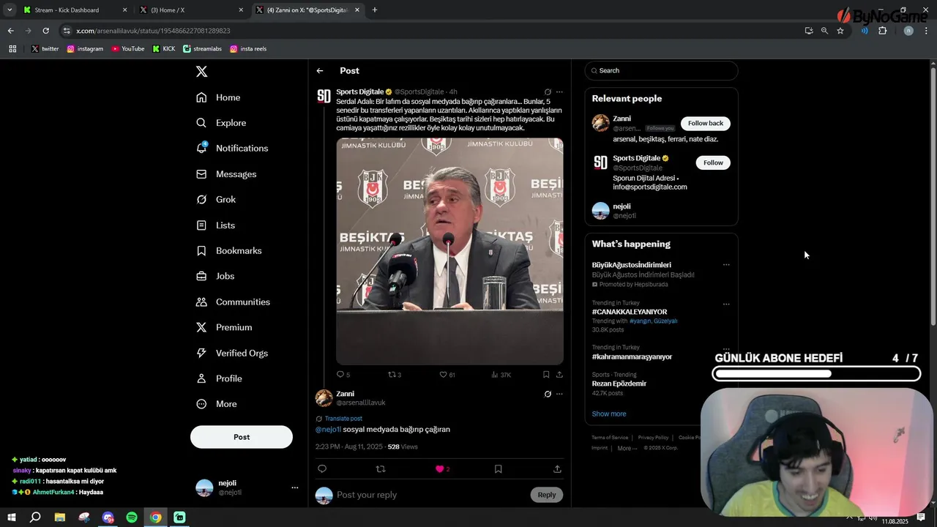
Task: Go back using Post header arrow
Action: click(320, 71)
